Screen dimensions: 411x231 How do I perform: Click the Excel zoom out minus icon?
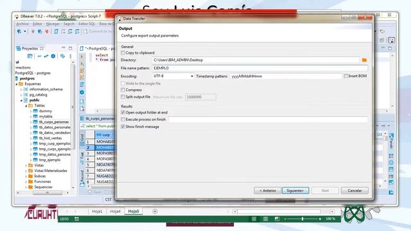click(285, 219)
